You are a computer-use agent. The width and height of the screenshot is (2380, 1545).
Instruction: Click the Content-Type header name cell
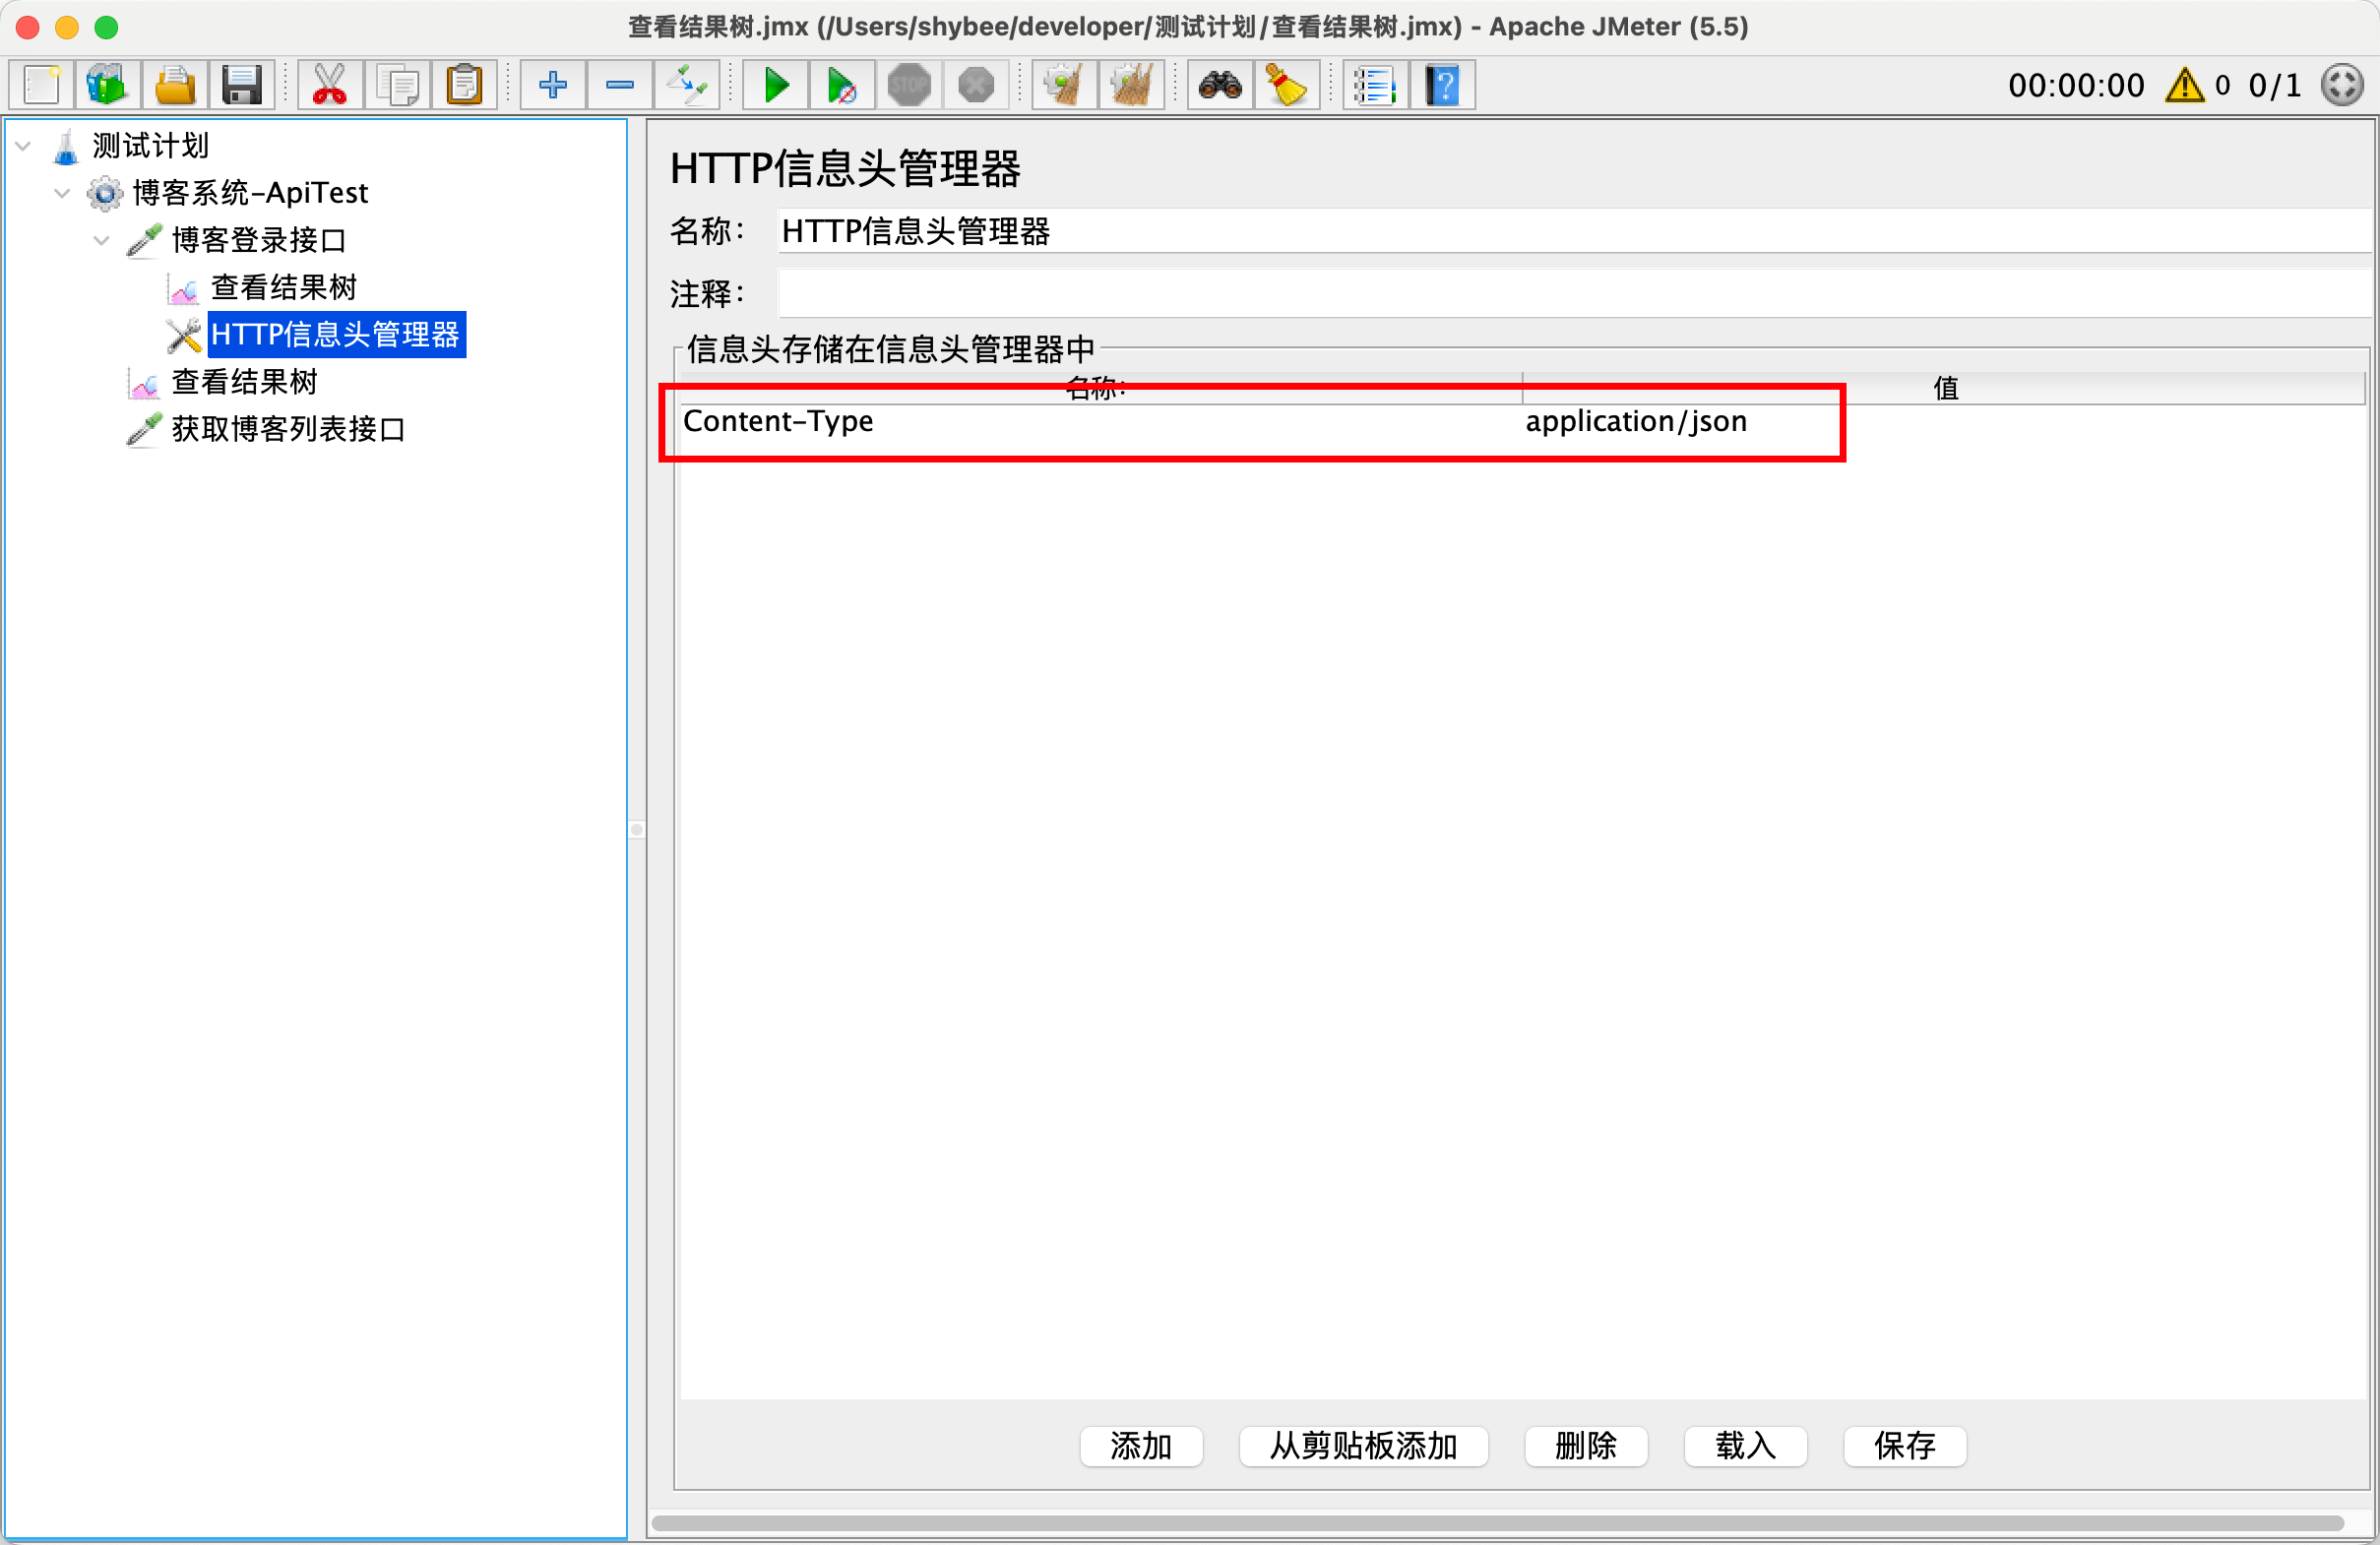1101,422
